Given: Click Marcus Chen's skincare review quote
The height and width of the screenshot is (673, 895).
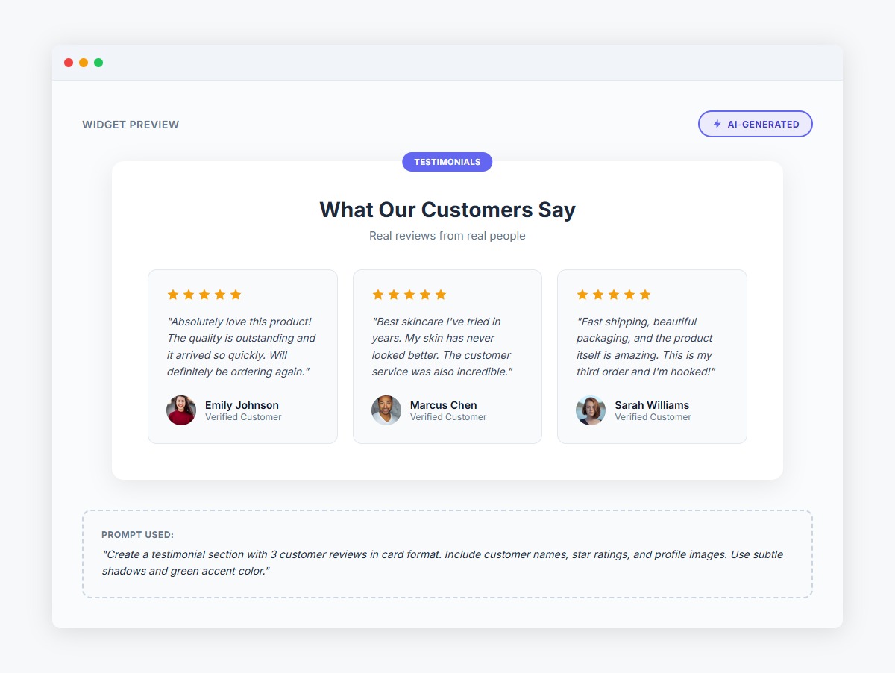Looking at the screenshot, I should coord(442,347).
